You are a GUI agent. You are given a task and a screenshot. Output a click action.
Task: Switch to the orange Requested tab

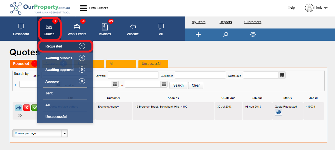[x=23, y=64]
